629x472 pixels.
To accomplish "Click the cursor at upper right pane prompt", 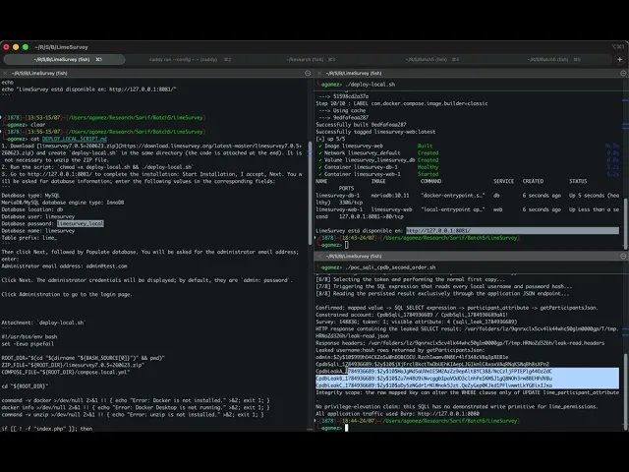I will point(347,245).
